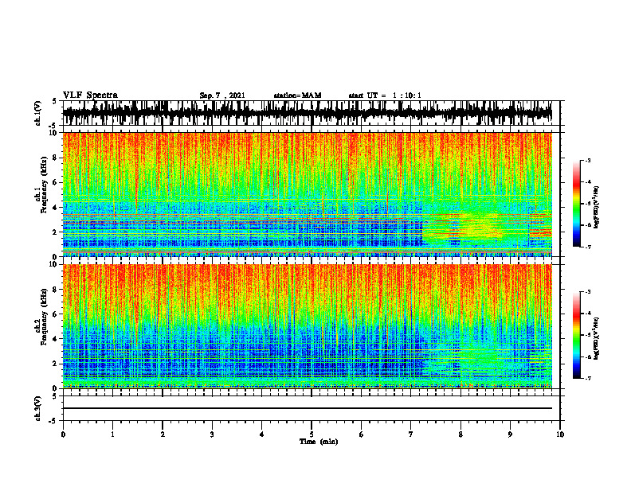The image size is (631, 487).
Task: Click the "10" tick on the time axis
Action: pos(560,434)
